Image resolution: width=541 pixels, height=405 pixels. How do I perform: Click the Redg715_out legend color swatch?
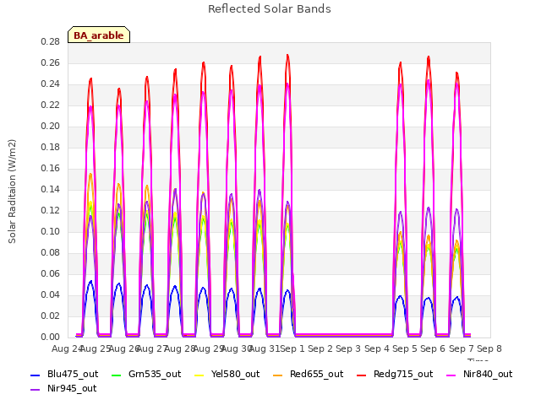(361, 375)
